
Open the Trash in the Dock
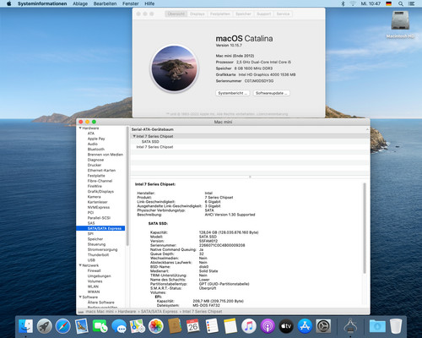pyautogui.click(x=396, y=326)
